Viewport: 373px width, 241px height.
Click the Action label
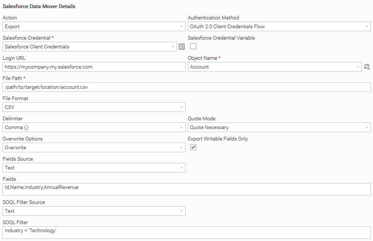(x=10, y=18)
